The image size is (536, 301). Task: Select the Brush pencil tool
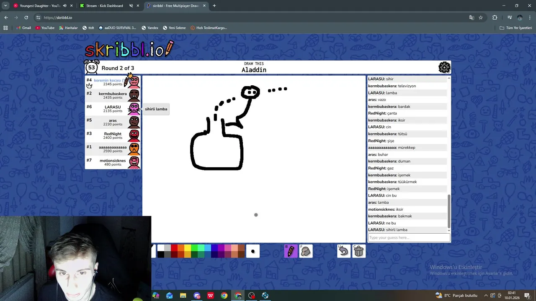tap(291, 251)
